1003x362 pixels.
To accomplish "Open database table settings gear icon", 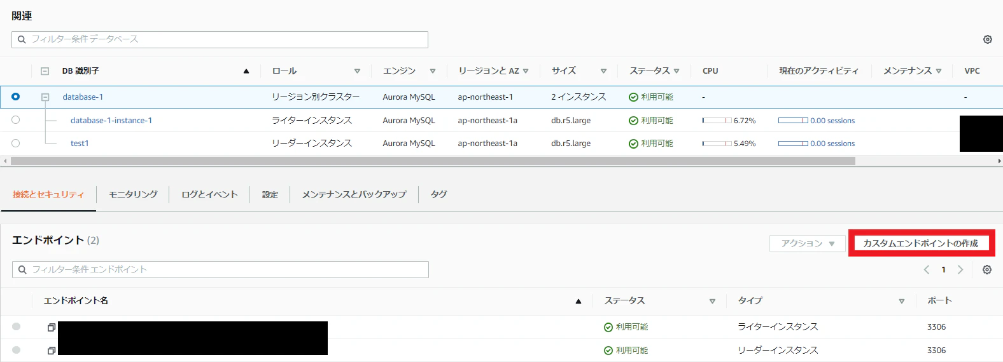I will coord(987,39).
